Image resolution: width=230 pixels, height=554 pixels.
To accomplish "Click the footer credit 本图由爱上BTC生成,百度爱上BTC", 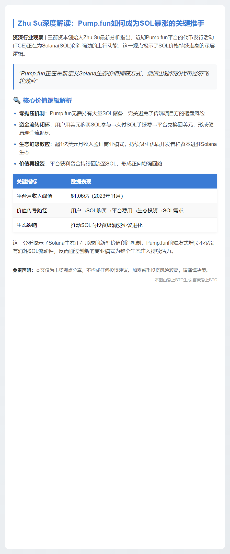I will (x=186, y=280).
